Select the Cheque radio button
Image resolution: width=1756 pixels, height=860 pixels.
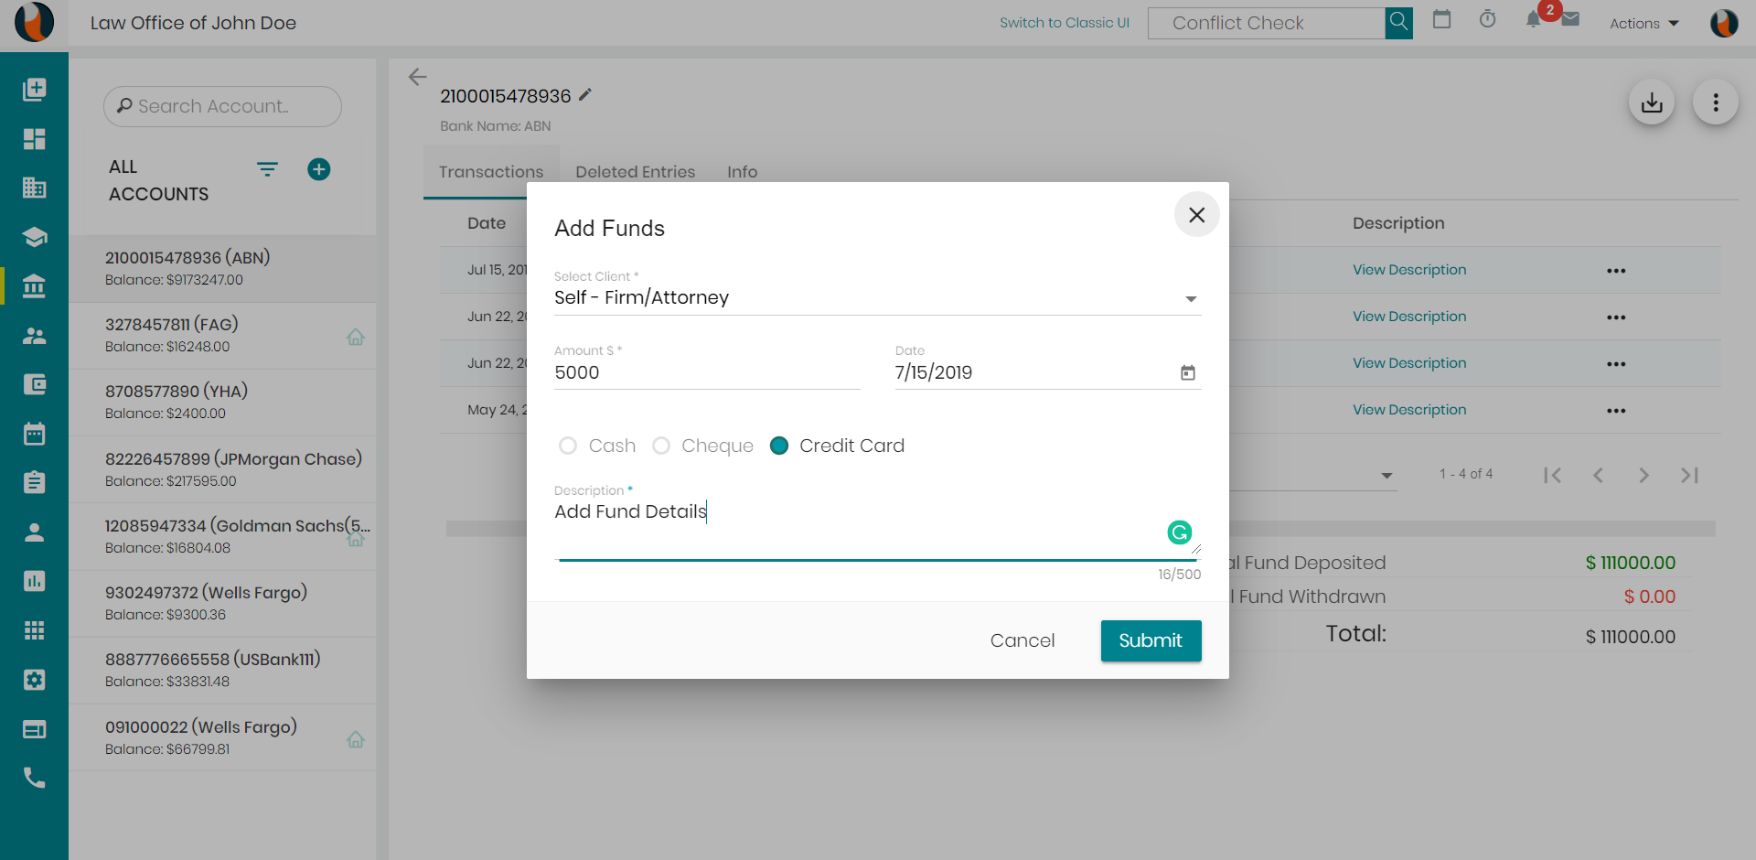pyautogui.click(x=661, y=446)
